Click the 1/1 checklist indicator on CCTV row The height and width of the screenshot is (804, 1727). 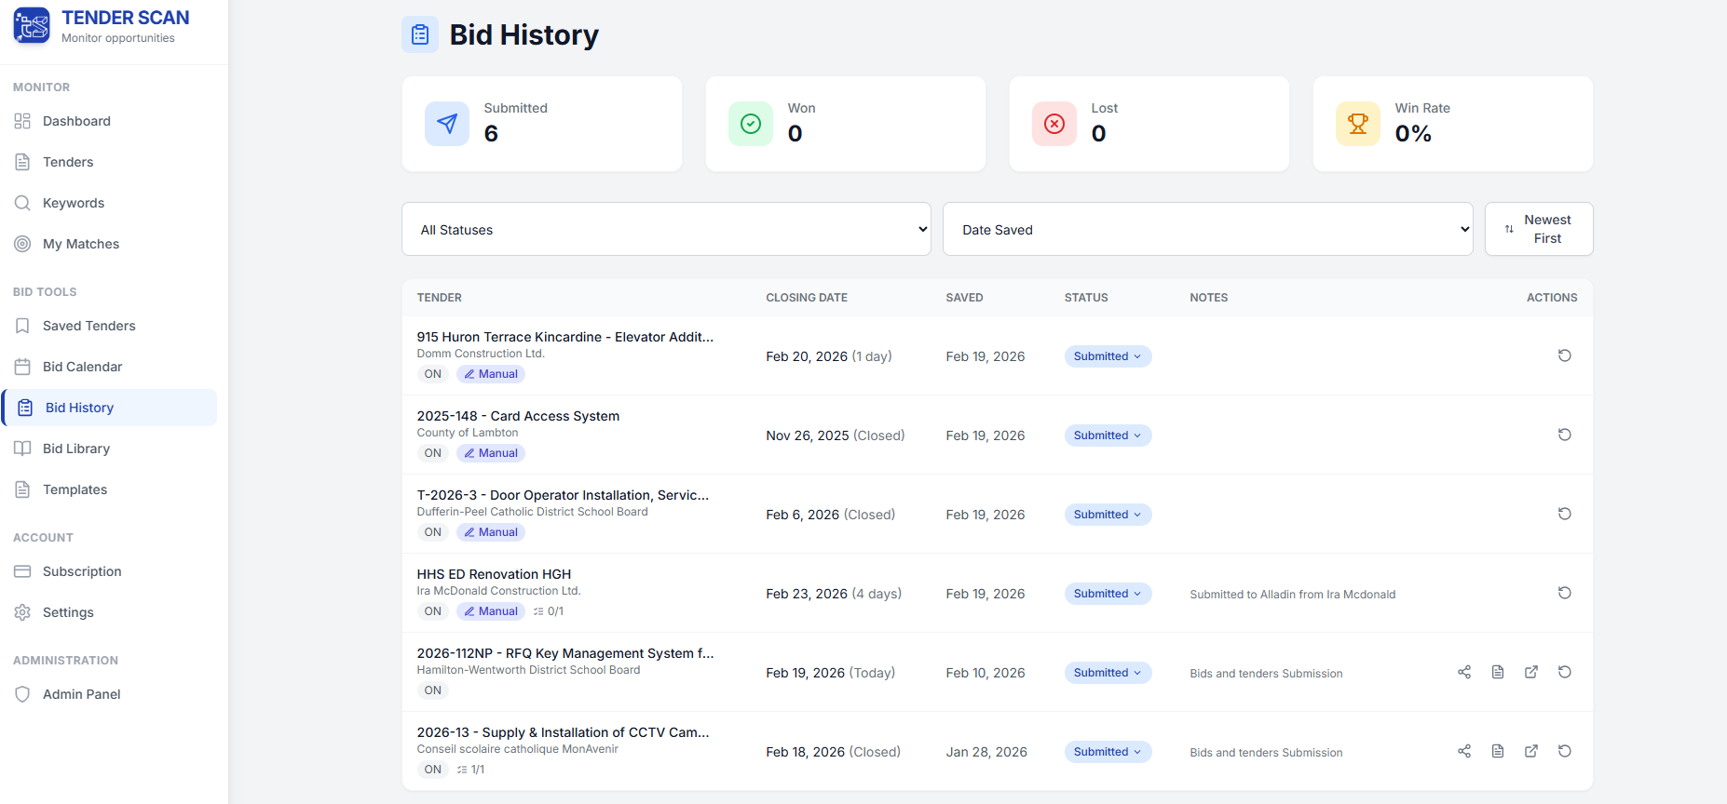tap(470, 770)
